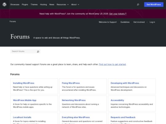Image resolution: width=166 pixels, height=124 pixels.
Task: Submit forum search with magnifier icon
Action: tap(38, 51)
